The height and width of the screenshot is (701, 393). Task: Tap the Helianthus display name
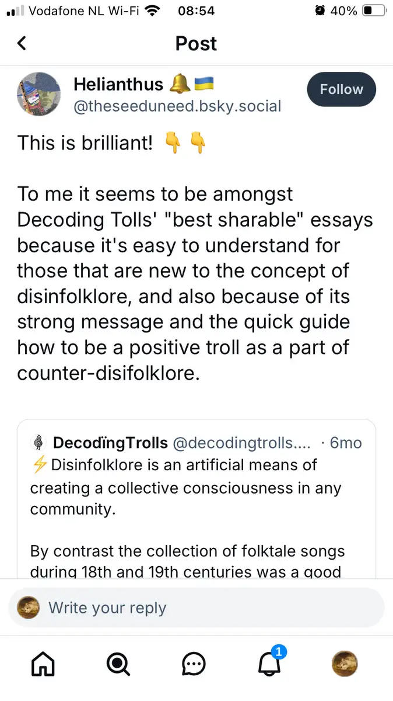(x=118, y=85)
